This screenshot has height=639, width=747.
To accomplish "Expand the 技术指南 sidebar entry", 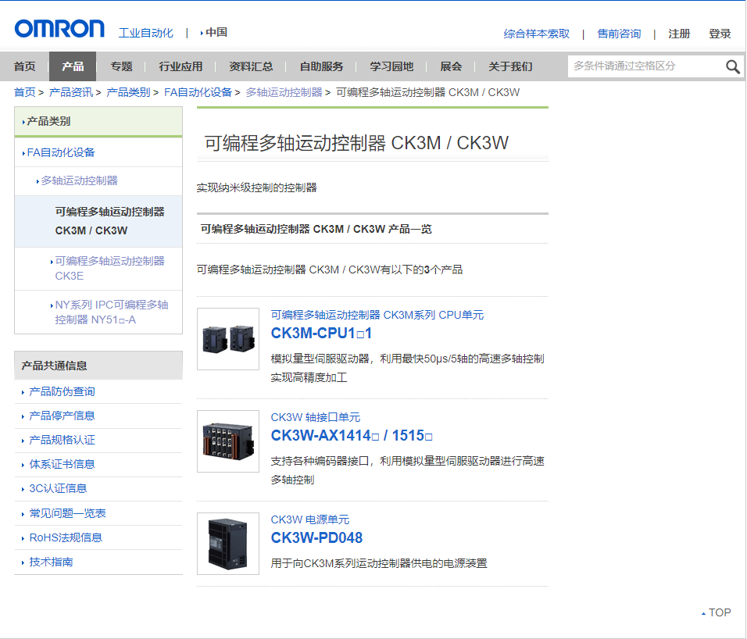I will tap(52, 562).
